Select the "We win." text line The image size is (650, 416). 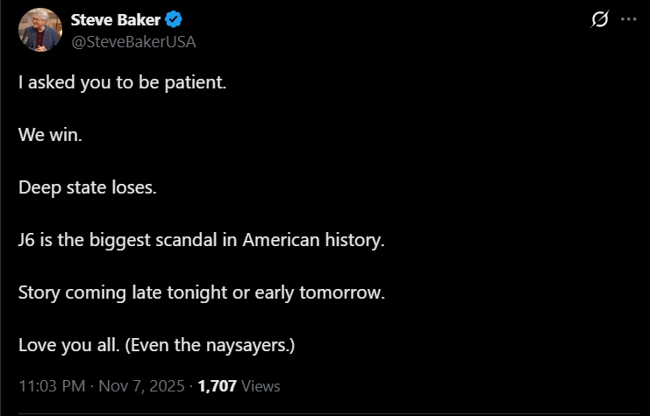click(51, 136)
